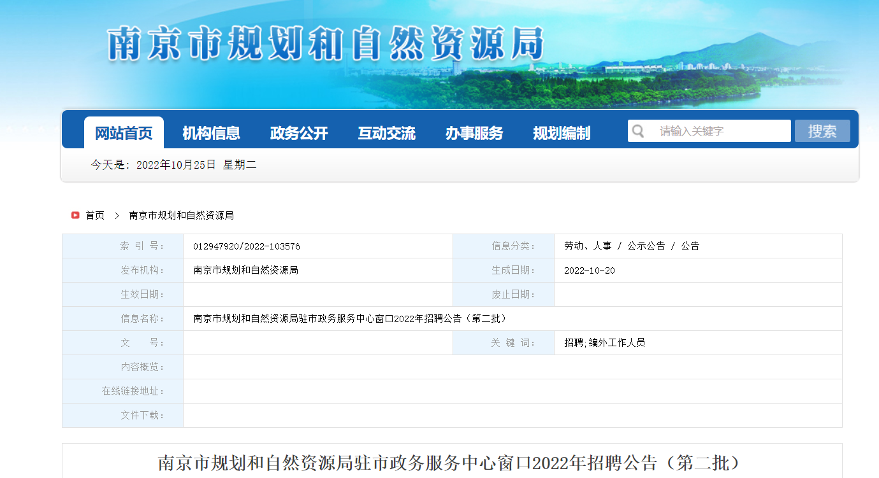Screen dimensions: 879x478
Task: Select index number 012947920/2022-103576
Action: [247, 246]
